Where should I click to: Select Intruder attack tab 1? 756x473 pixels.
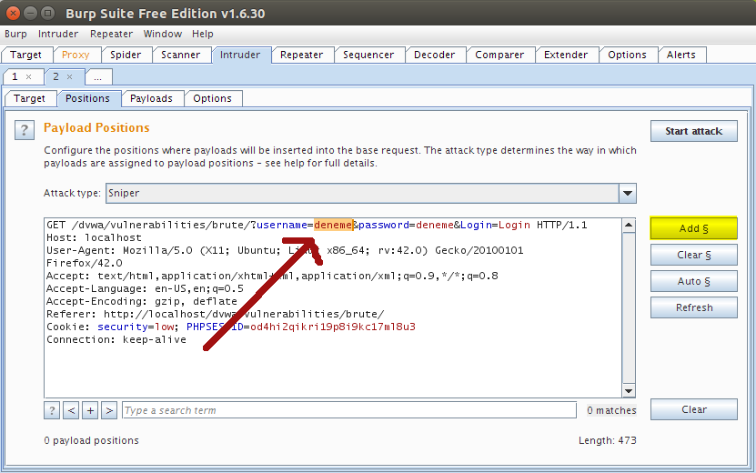(x=15, y=76)
